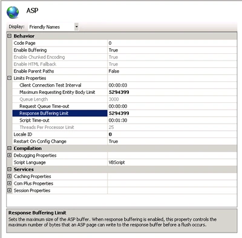
Task: Select the Session Properties label
Action: coord(32,191)
